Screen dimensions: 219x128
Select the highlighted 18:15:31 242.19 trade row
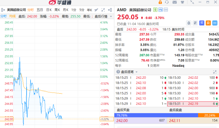[193, 104]
